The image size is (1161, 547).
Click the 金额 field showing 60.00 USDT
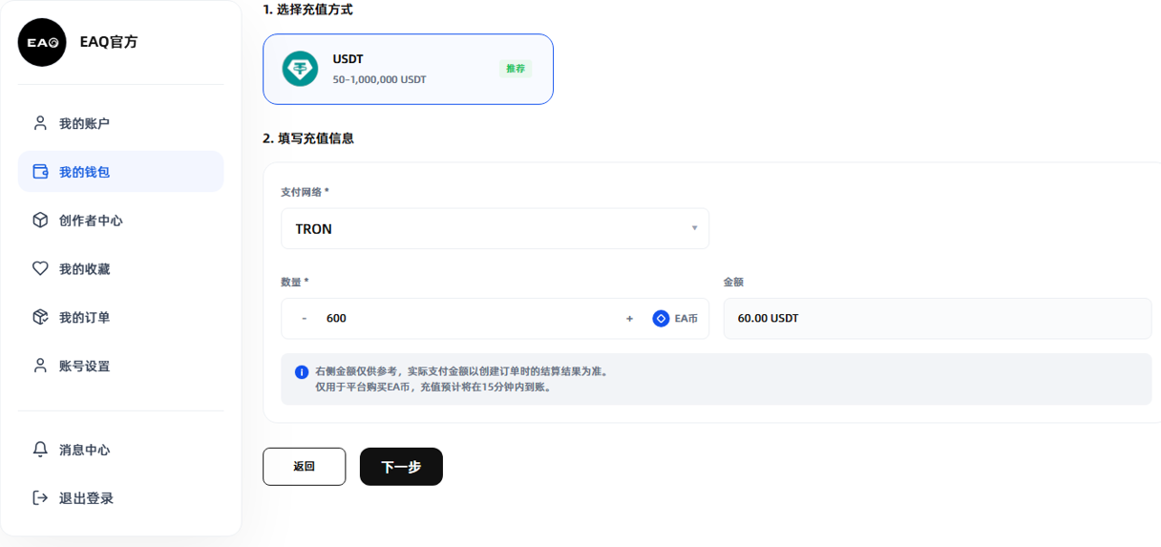[x=938, y=318]
